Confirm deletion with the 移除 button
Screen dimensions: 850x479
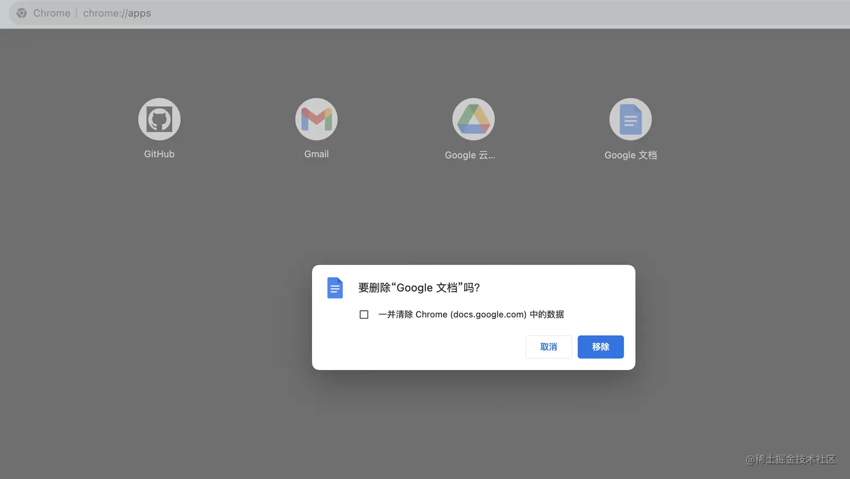point(600,347)
